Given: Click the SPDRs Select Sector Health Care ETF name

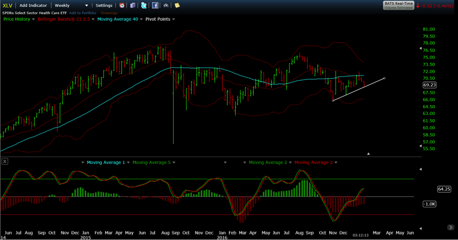Looking at the screenshot, I should click(34, 13).
